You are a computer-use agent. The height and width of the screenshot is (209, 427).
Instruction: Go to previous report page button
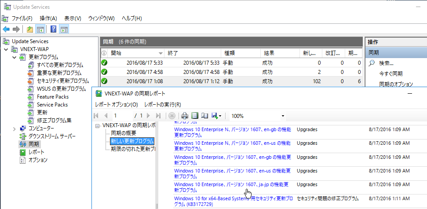pos(106,116)
